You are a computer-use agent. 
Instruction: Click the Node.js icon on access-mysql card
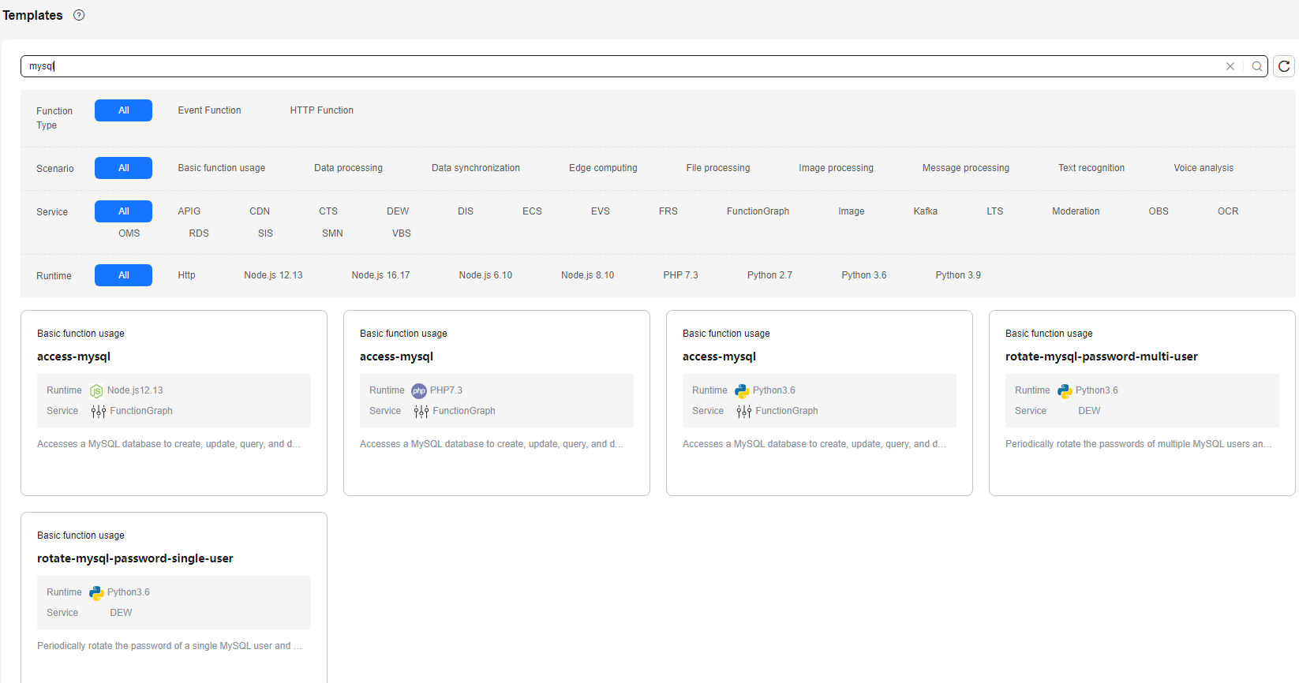(96, 390)
